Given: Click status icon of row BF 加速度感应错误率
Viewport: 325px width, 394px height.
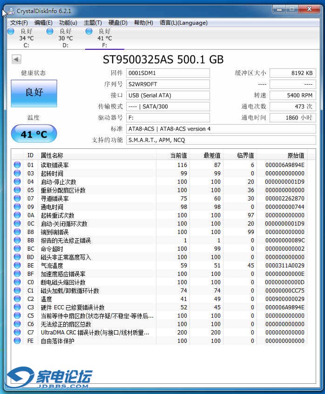Looking at the screenshot, I should click(x=17, y=274).
